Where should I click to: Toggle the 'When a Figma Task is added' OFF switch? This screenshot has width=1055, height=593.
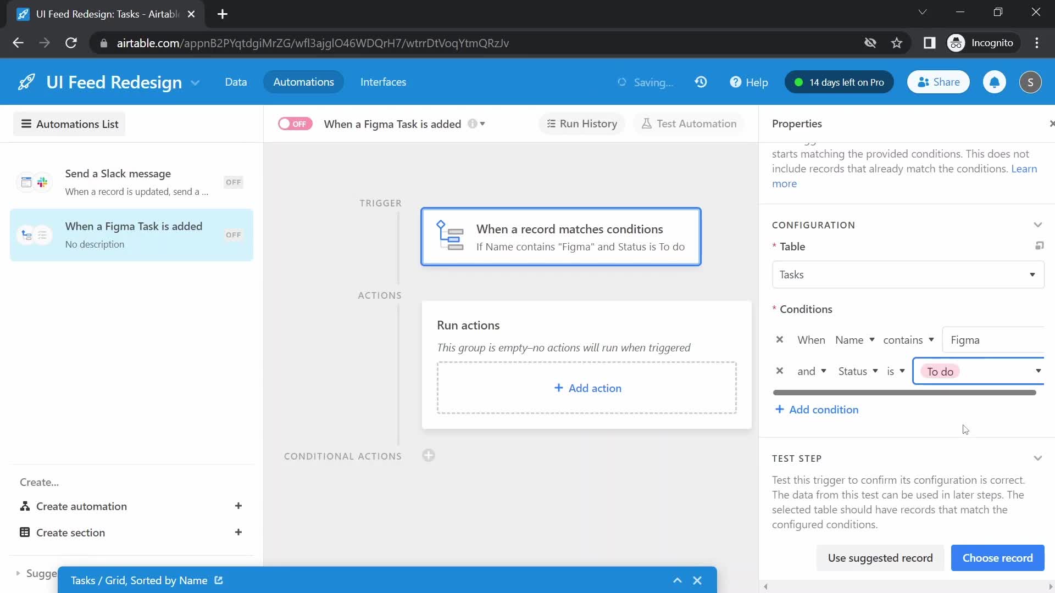click(x=294, y=124)
